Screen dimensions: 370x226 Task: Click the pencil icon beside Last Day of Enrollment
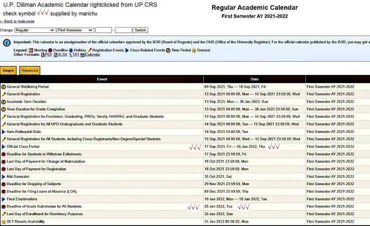pos(3,214)
